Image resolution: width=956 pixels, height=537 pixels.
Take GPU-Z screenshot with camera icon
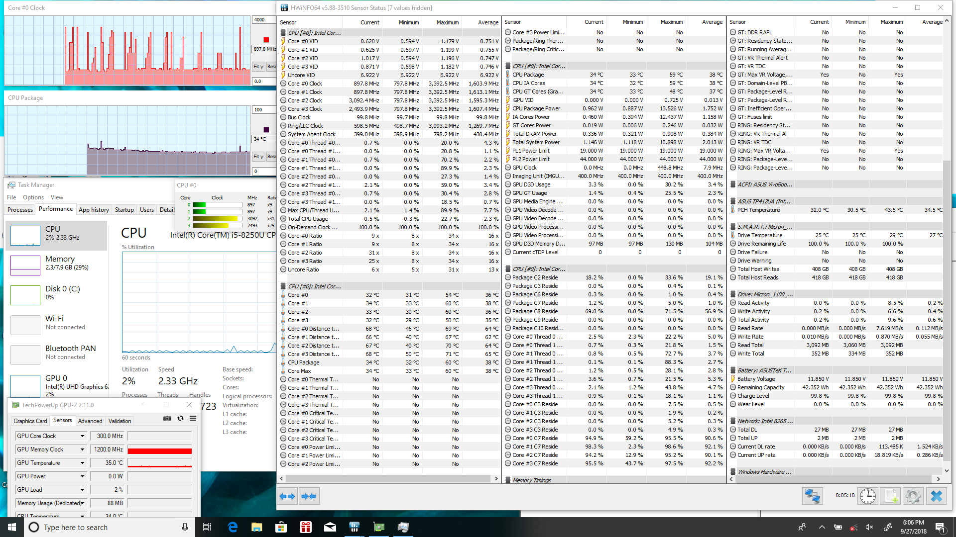click(x=167, y=419)
